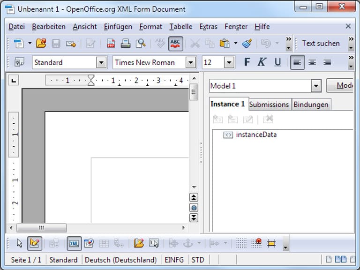This screenshot has height=270, width=360.
Task: Choose the Select arrow tool in form toolbar
Action: pos(20,243)
